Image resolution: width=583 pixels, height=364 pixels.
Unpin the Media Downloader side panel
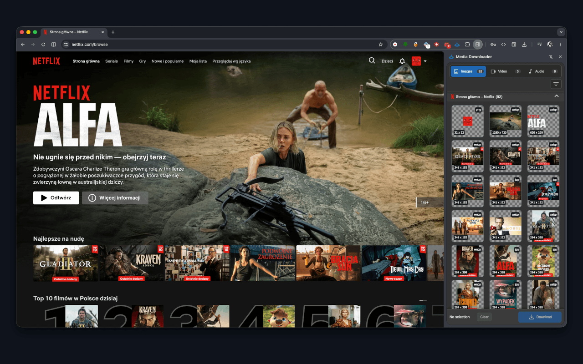click(551, 57)
